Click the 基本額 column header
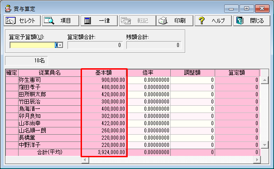274x169 pixels. click(104, 73)
